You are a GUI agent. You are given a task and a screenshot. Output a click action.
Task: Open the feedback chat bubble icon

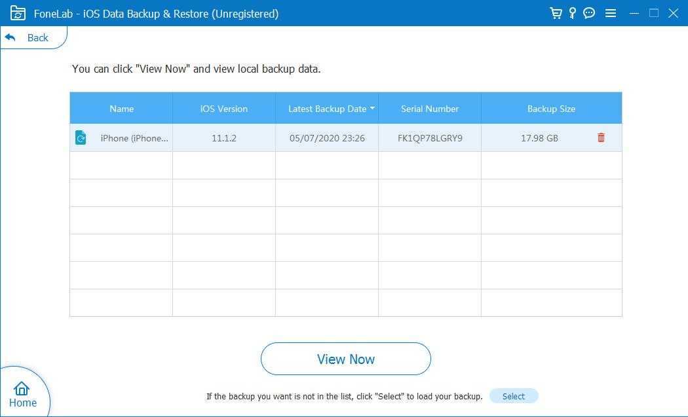click(x=589, y=13)
